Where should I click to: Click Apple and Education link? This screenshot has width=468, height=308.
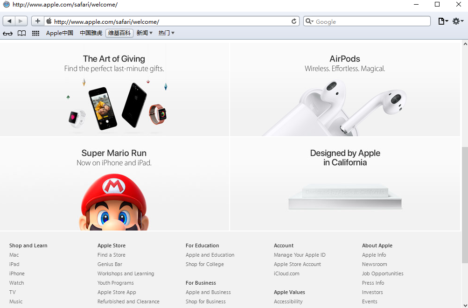210,255
